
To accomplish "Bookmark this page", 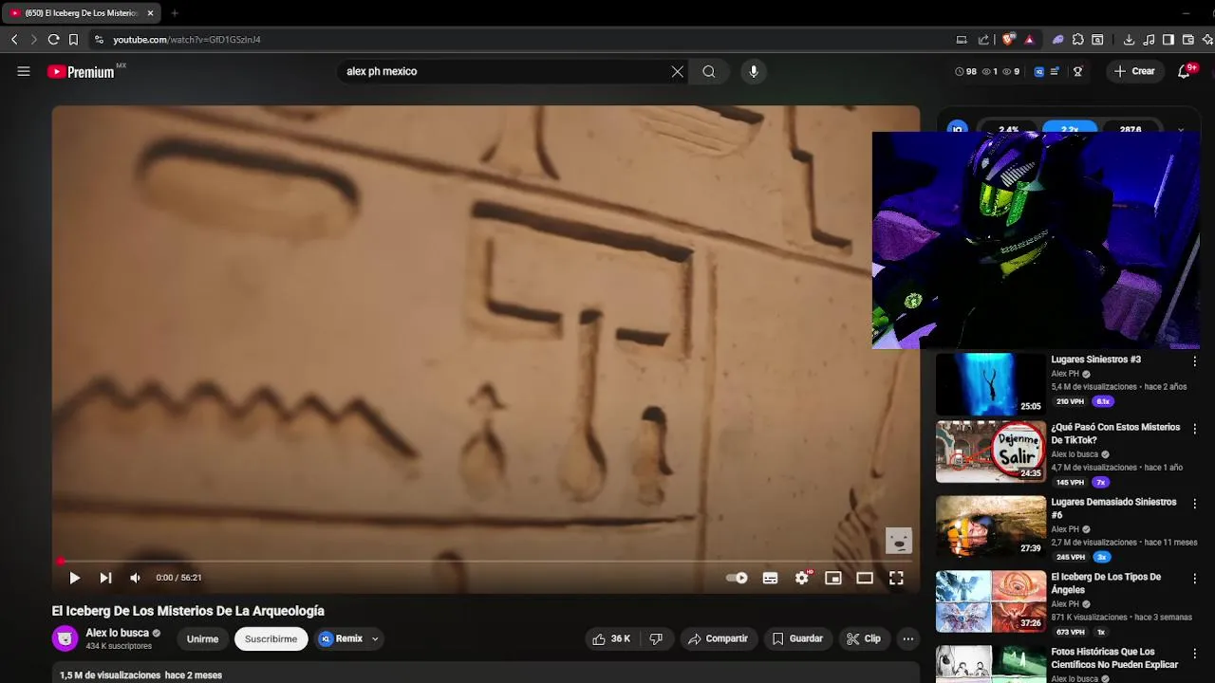I will (73, 39).
